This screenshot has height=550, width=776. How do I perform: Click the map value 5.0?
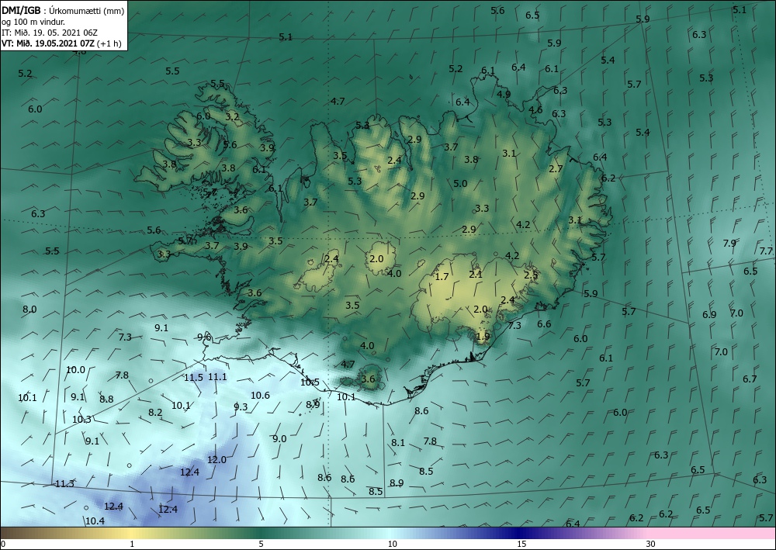460,184
